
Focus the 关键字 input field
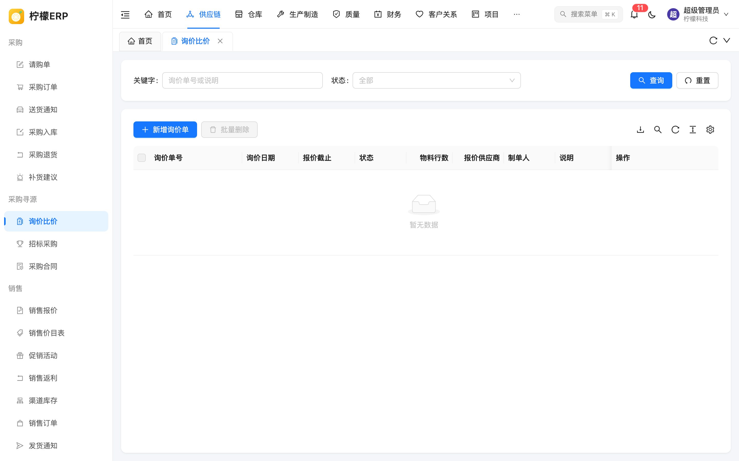click(242, 80)
